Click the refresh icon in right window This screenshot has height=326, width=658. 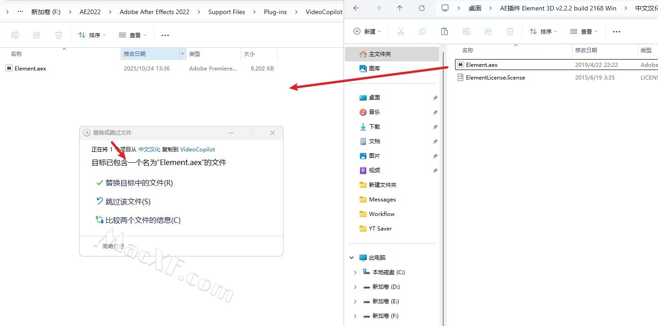(x=422, y=8)
